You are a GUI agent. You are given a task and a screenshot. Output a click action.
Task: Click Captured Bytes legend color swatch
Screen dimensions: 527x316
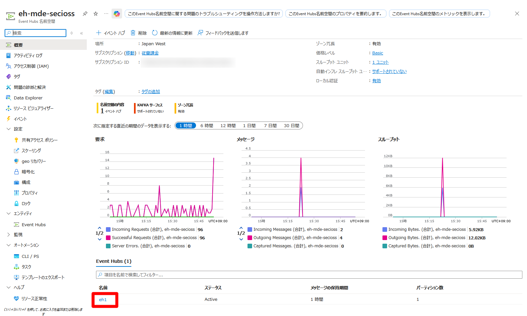385,246
